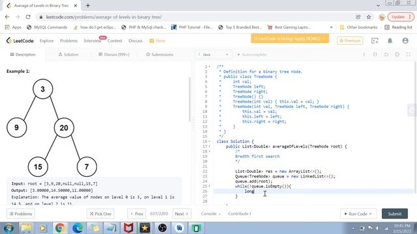Click the Pick One button
Viewport: 417px width, 234px height.
click(x=100, y=214)
